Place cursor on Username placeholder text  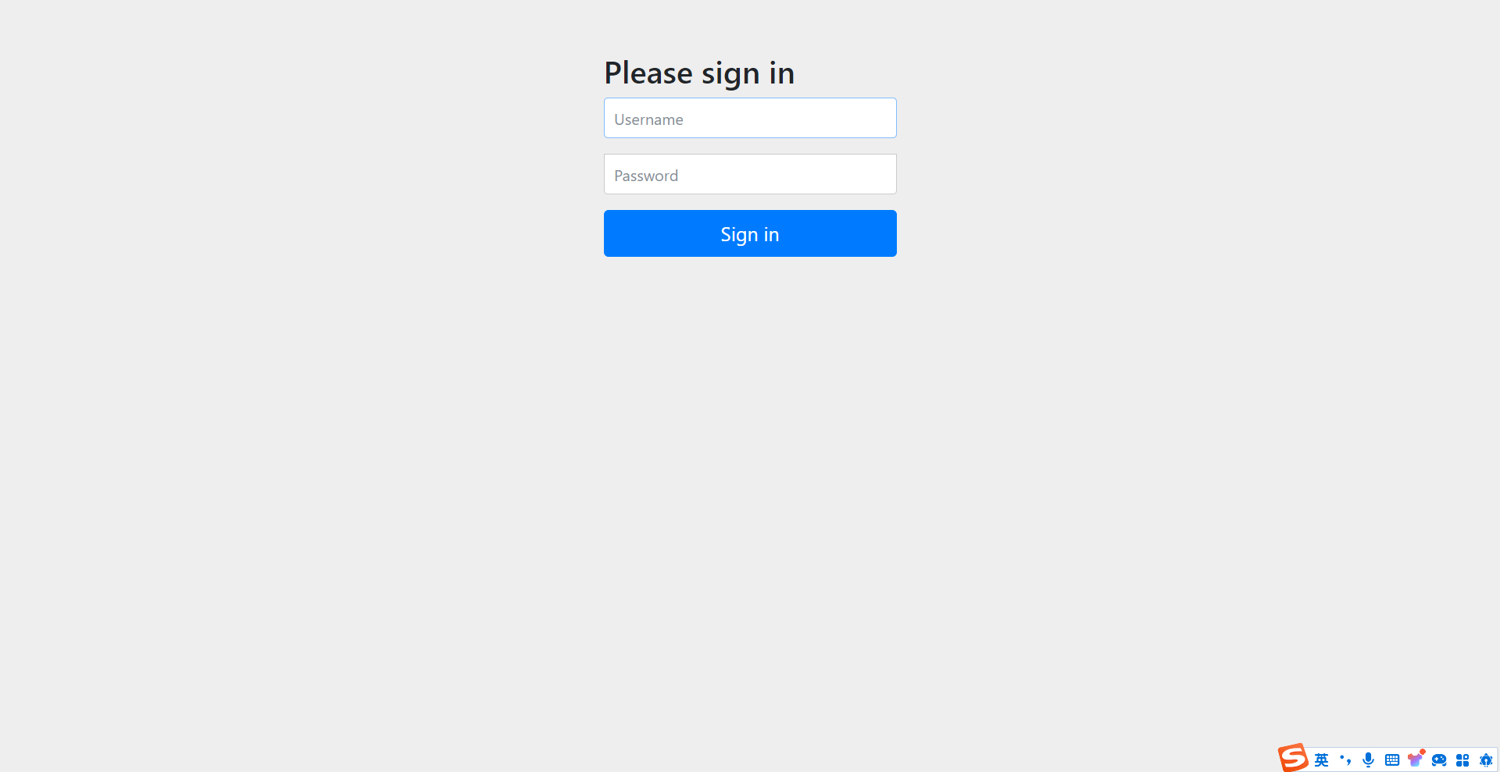click(x=648, y=119)
